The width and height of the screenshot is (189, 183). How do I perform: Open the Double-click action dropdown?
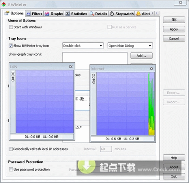[x=83, y=46]
